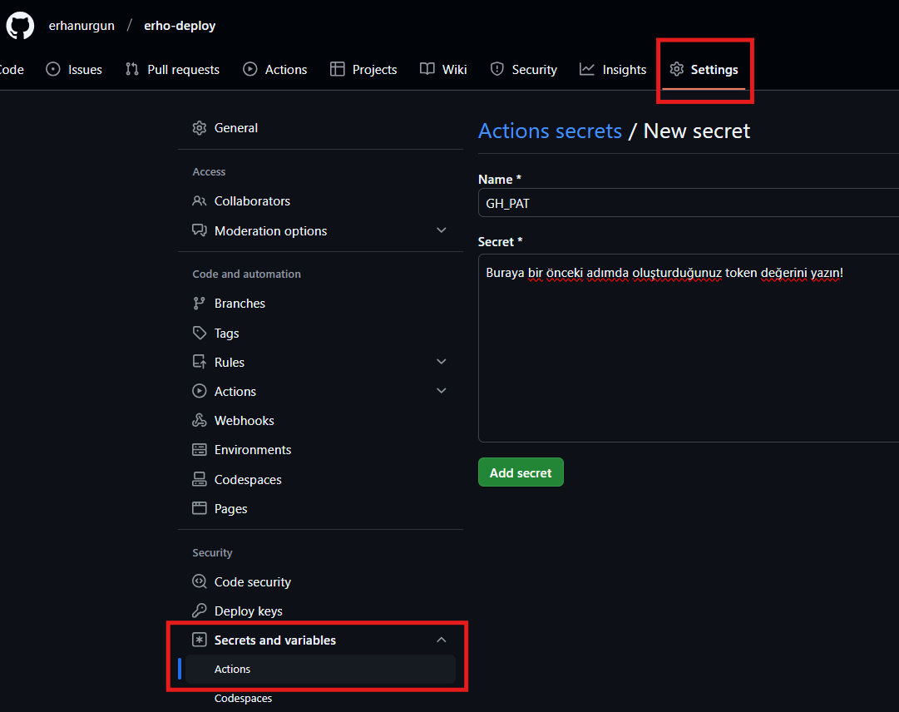Select the Settings tab

tap(704, 69)
